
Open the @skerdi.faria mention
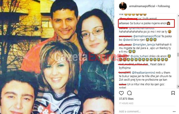pos(131,40)
